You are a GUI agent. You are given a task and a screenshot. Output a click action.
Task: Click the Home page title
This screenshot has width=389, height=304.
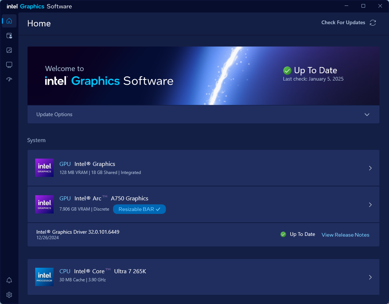point(39,23)
